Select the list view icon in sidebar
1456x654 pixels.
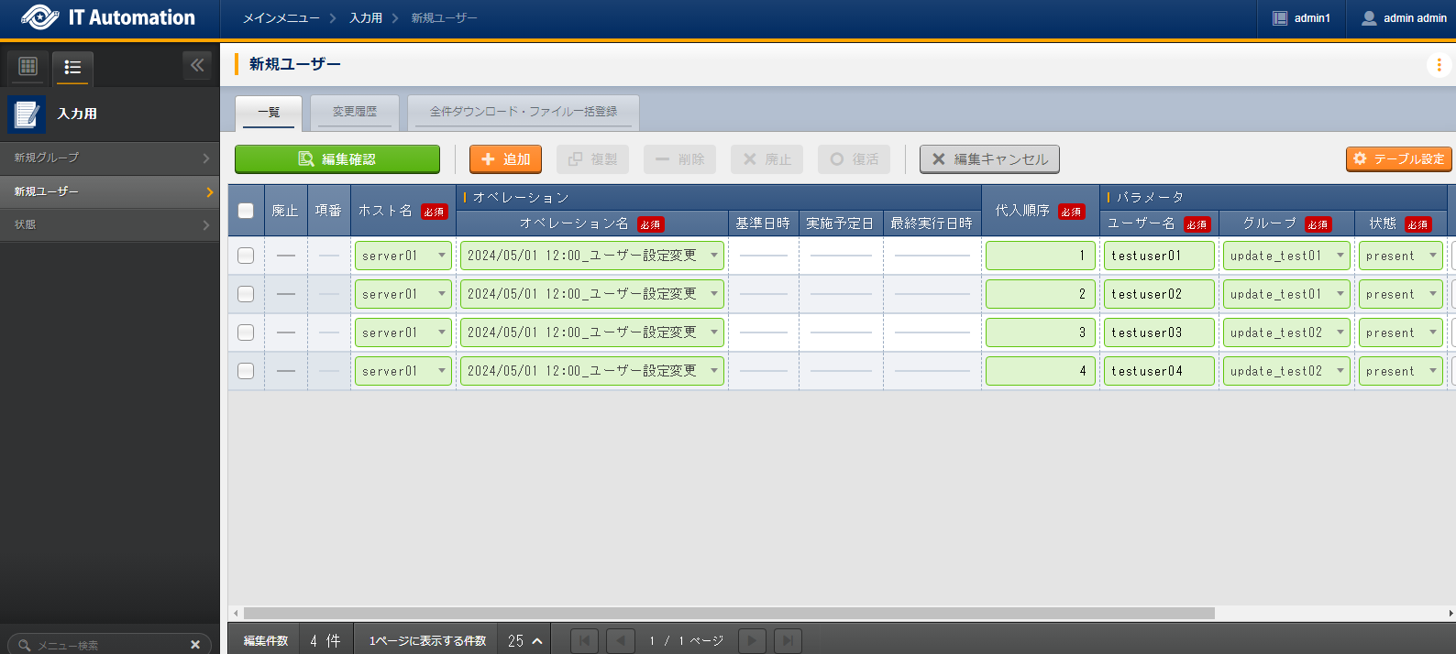pos(72,67)
